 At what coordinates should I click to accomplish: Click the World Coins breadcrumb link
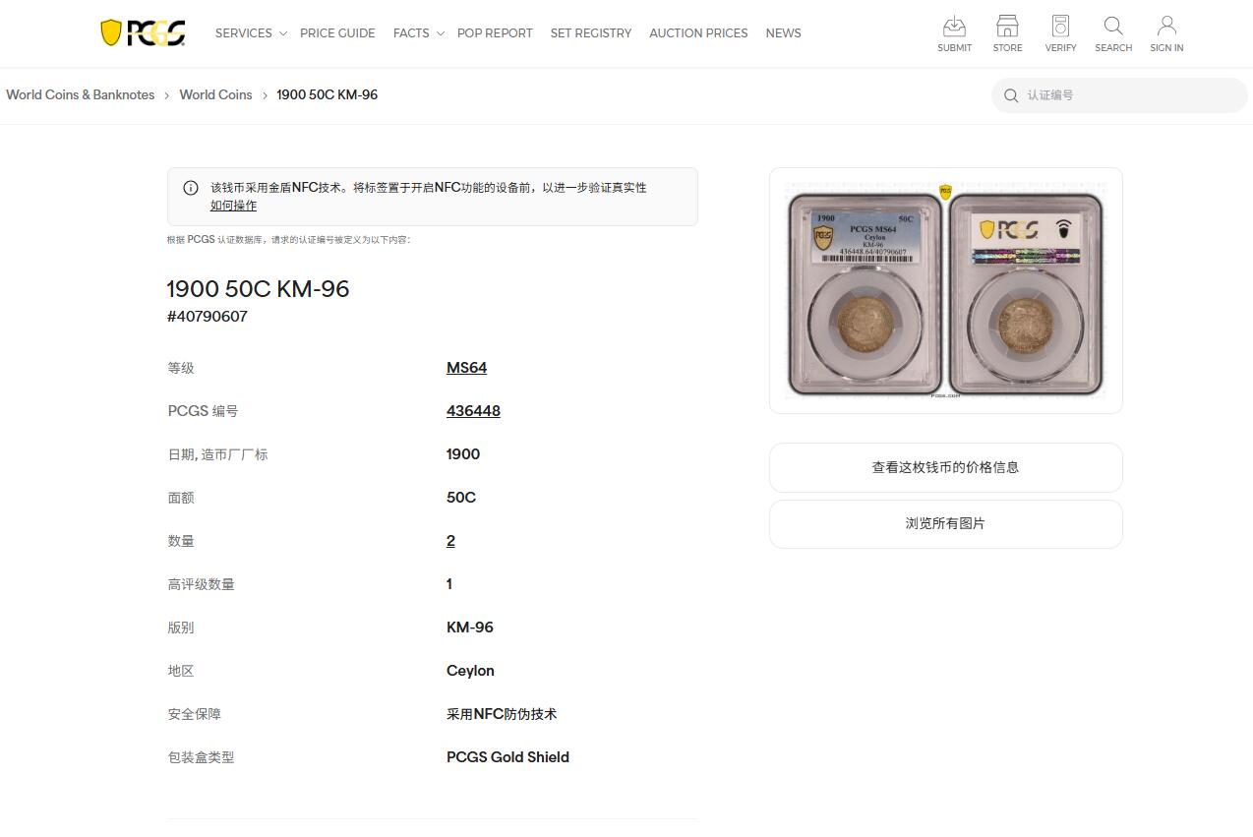[x=215, y=94]
